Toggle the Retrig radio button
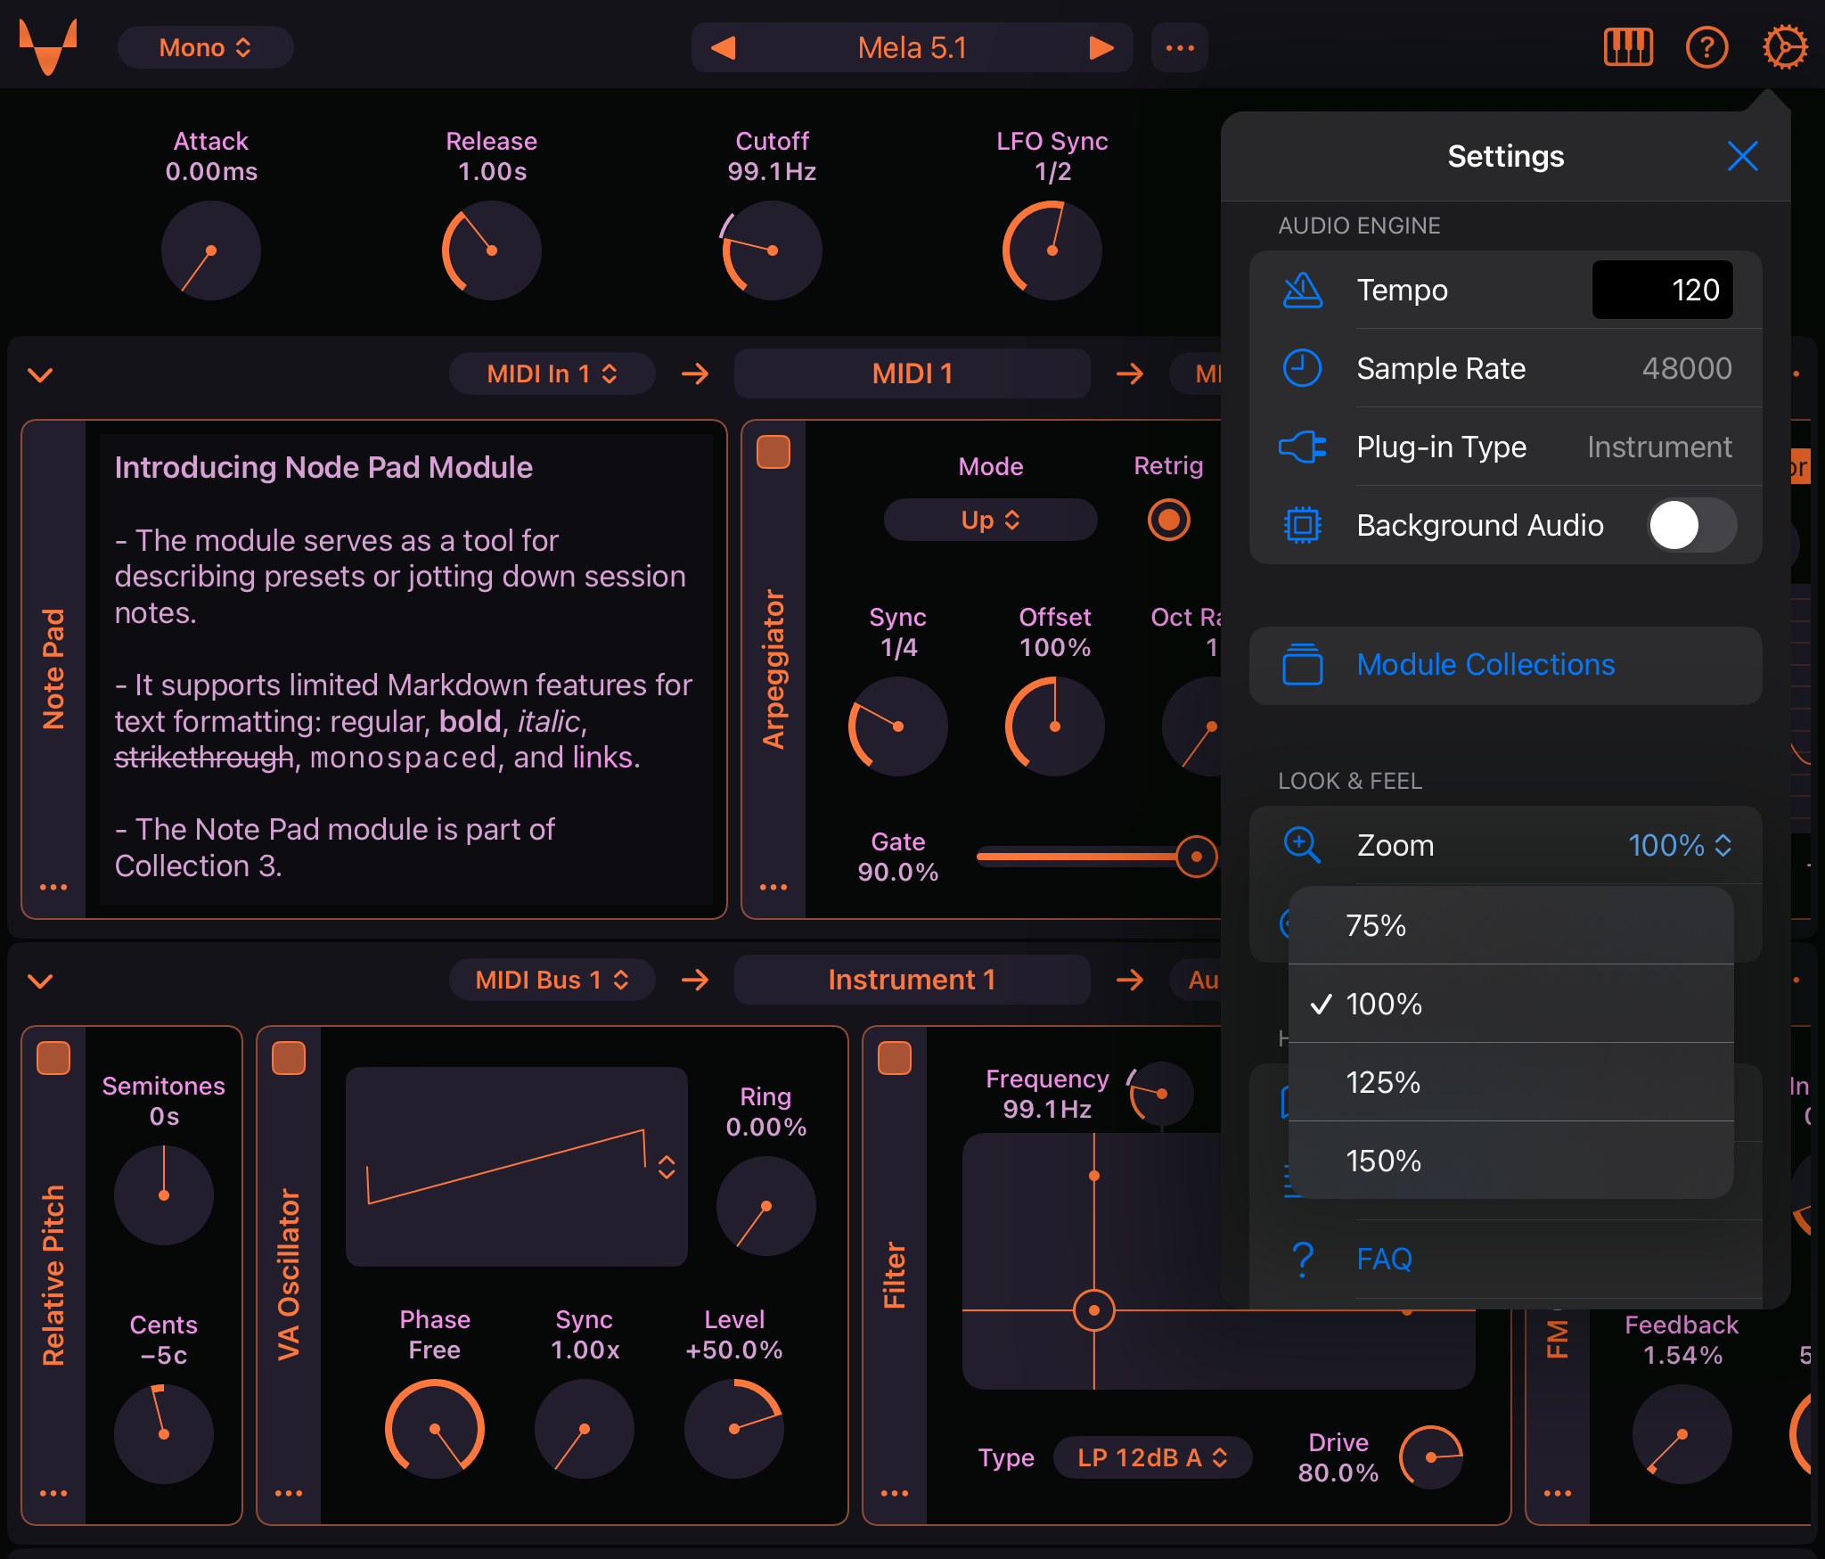1825x1559 pixels. pos(1168,520)
